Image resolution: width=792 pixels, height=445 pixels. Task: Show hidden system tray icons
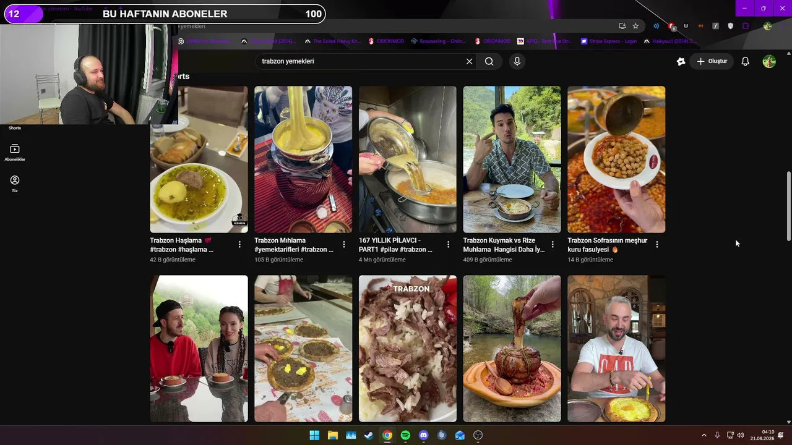(x=704, y=435)
